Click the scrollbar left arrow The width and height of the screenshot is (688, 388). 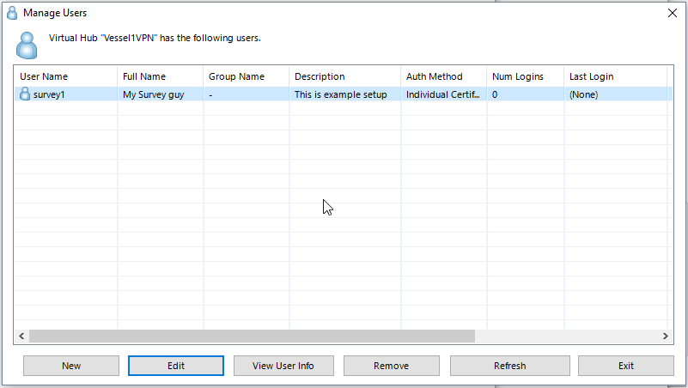pos(21,336)
